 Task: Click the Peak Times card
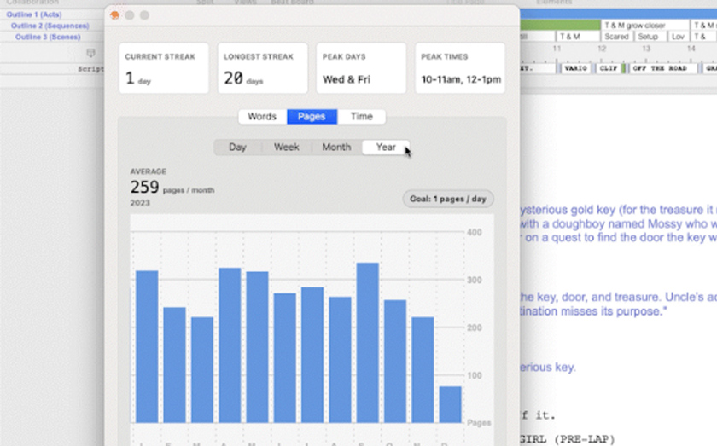tap(460, 68)
